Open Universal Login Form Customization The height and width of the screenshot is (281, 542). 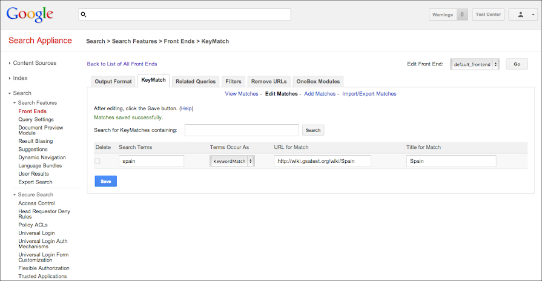pyautogui.click(x=44, y=257)
